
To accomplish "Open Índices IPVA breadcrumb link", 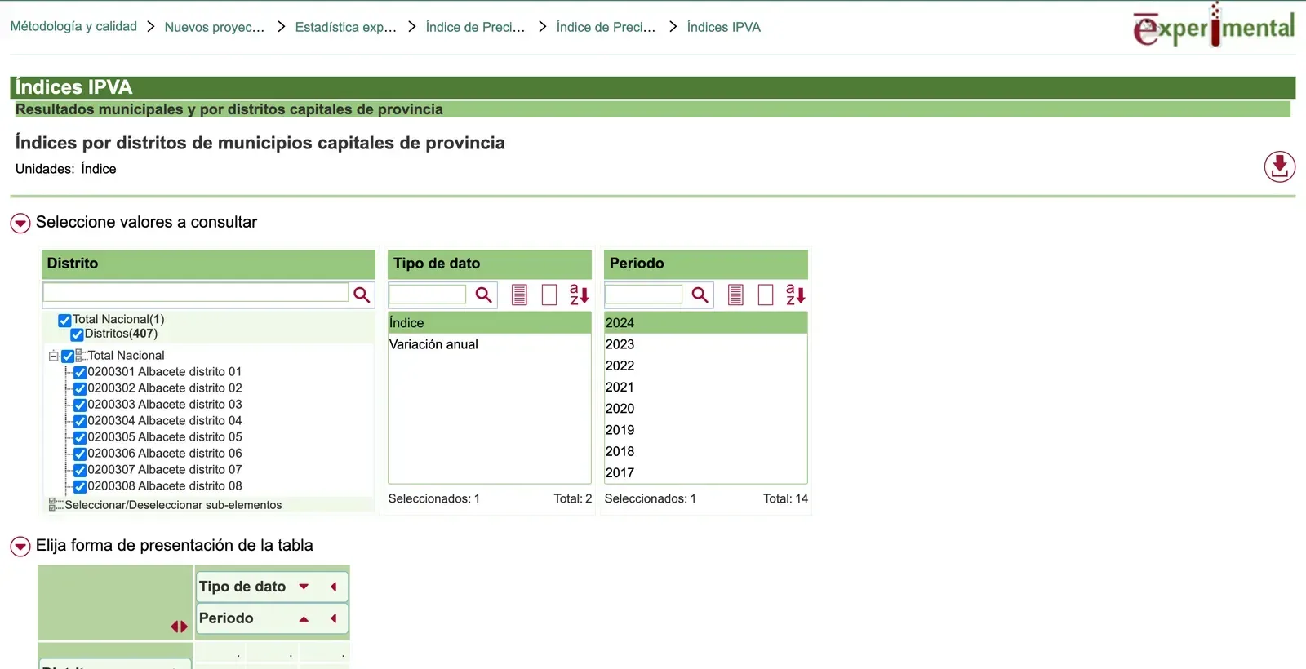I will coord(724,27).
